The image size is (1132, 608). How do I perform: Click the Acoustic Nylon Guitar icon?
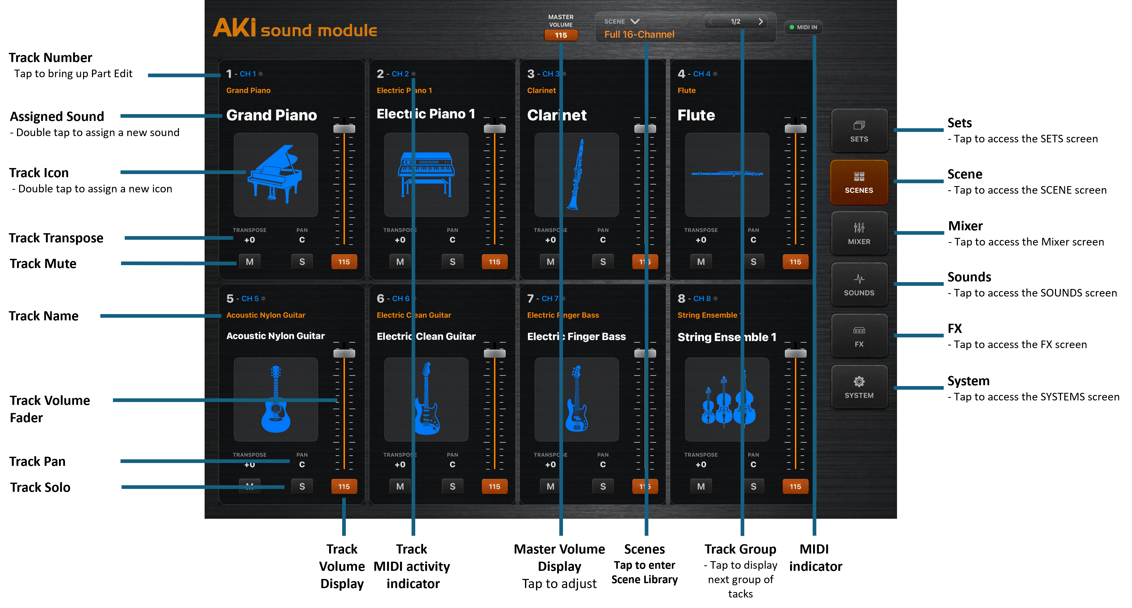pos(276,399)
